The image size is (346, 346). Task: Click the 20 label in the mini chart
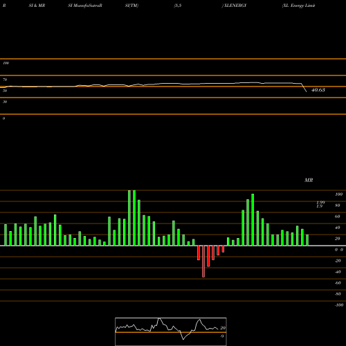pos(223,328)
